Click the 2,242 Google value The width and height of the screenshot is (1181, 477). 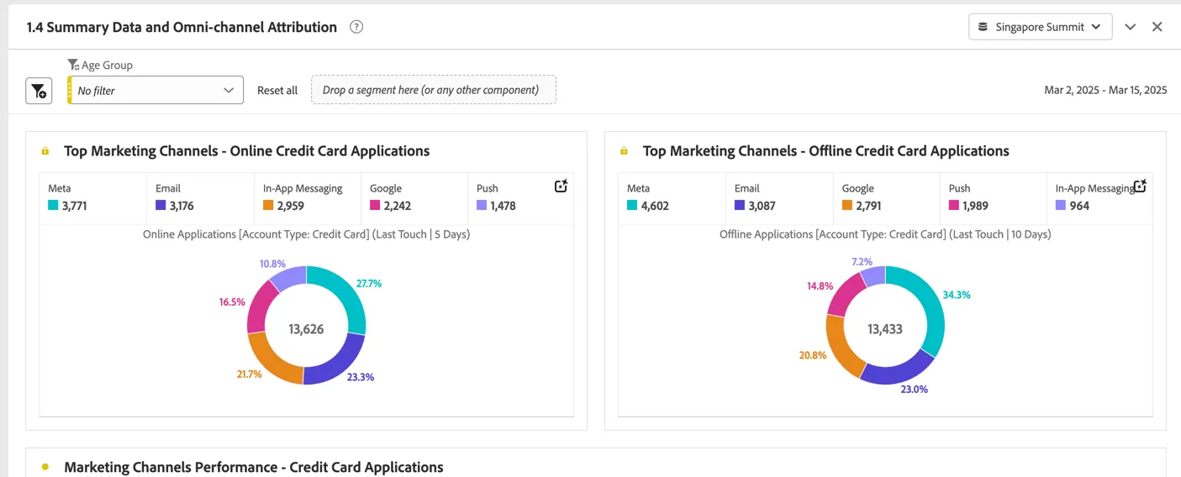398,206
